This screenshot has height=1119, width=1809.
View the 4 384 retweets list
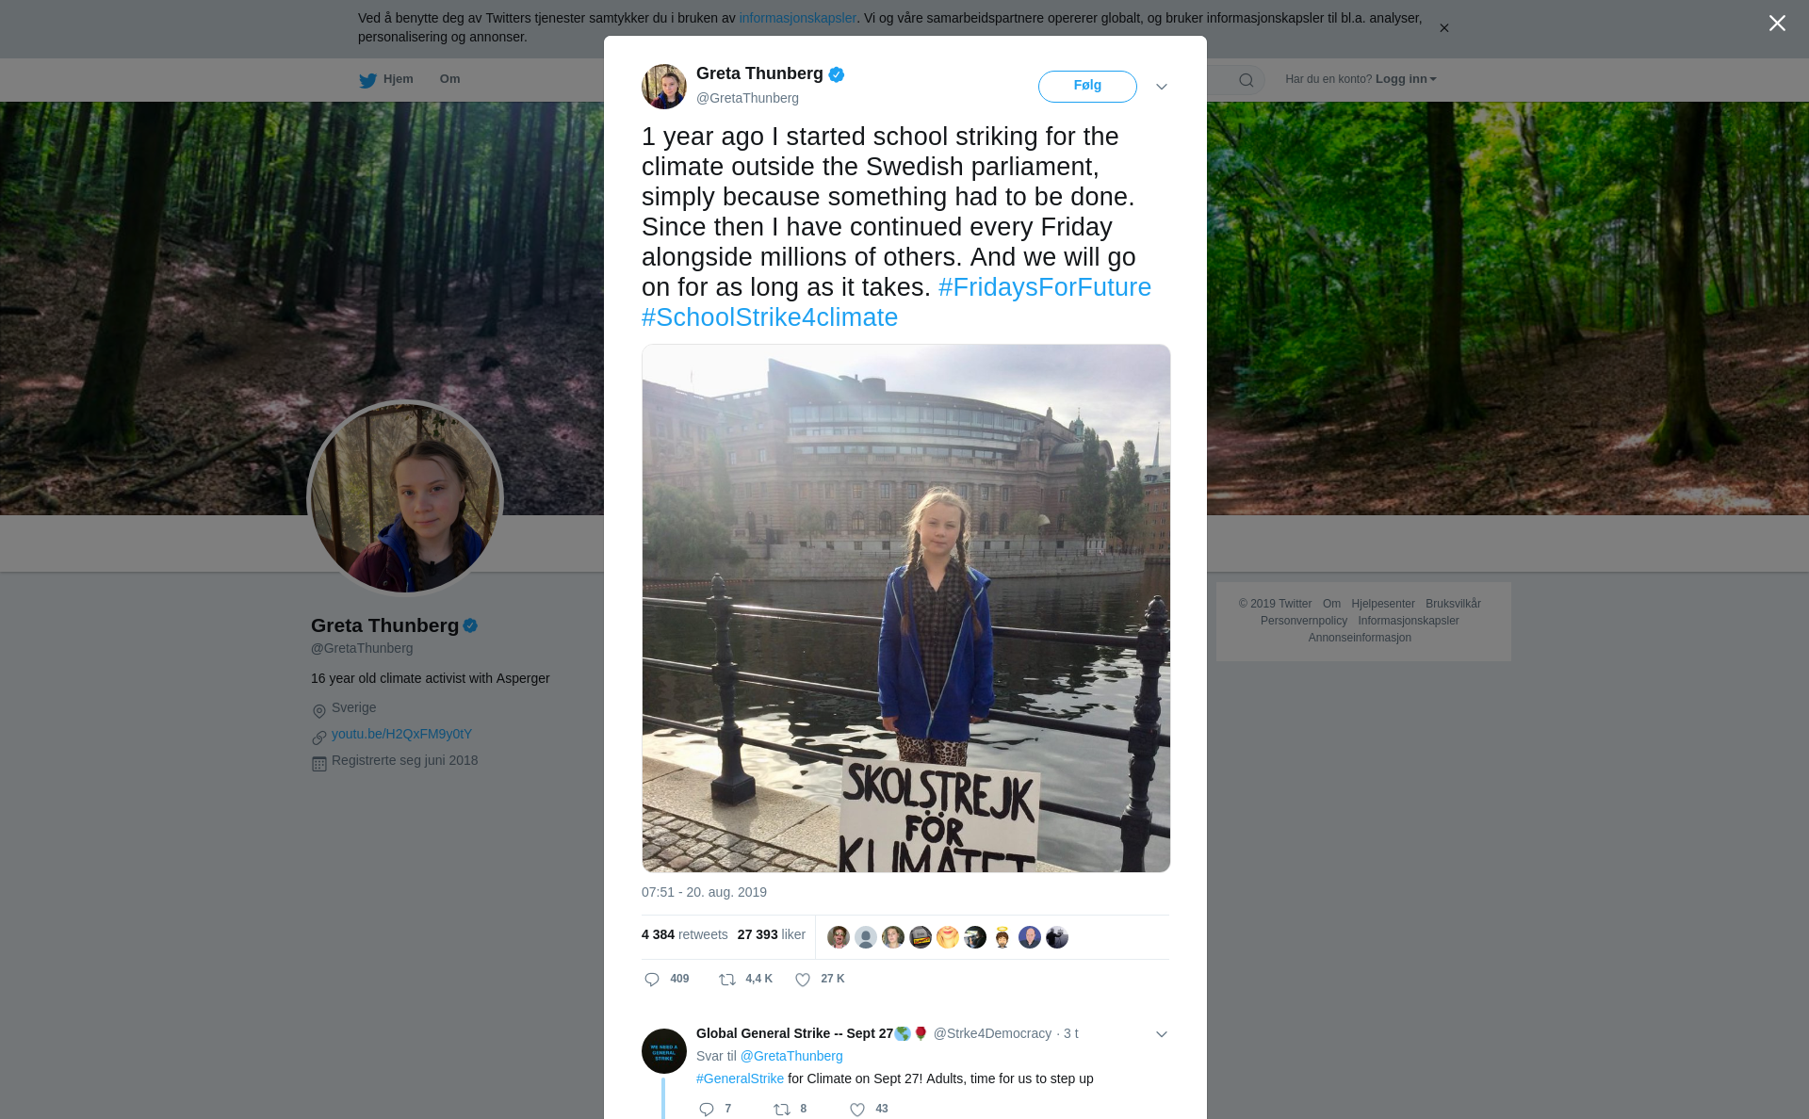click(685, 934)
